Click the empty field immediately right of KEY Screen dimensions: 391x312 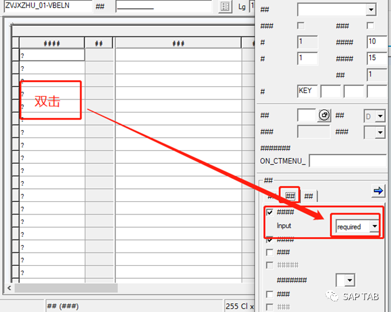coord(331,91)
